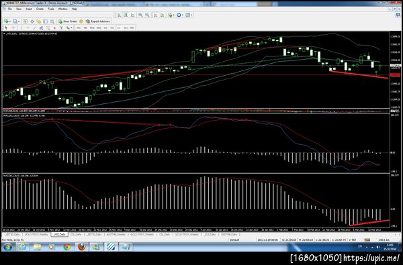Viewport: 403px width, 265px height.
Task: Switch to H1 timeframe
Action: click(105, 28)
